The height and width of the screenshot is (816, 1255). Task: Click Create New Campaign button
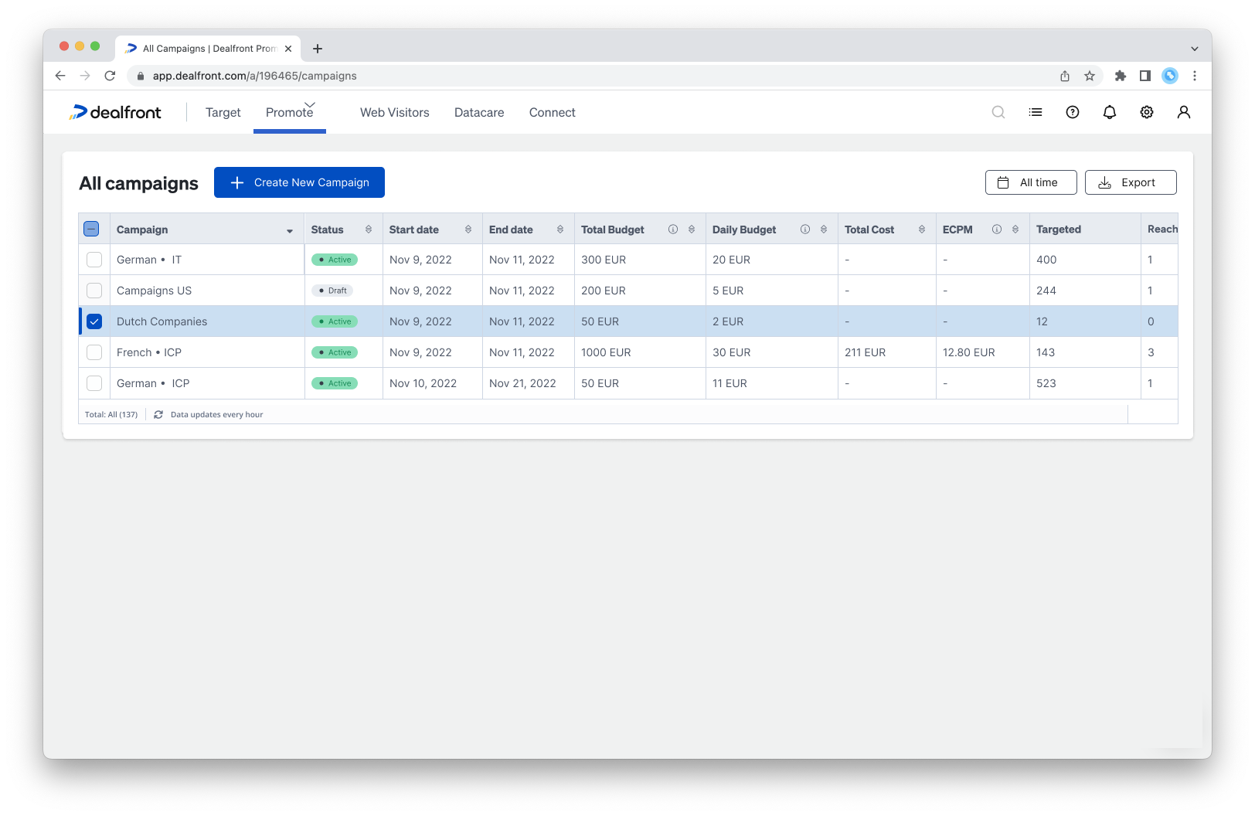[299, 182]
